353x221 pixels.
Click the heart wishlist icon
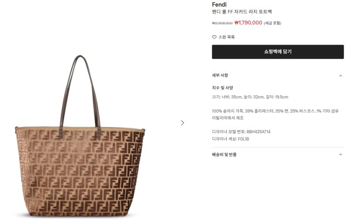point(214,37)
